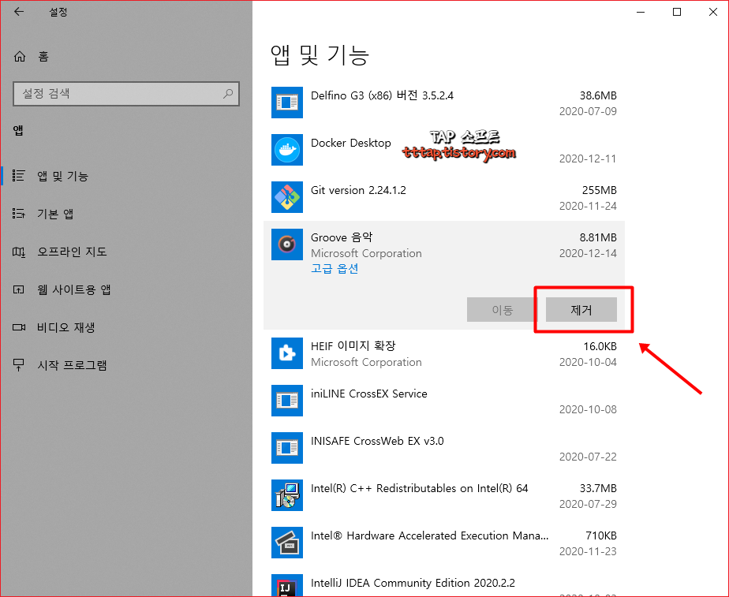Click the 255MB size for Git
This screenshot has width=729, height=597.
600,191
